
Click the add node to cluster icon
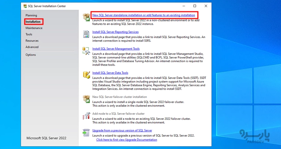[86, 116]
